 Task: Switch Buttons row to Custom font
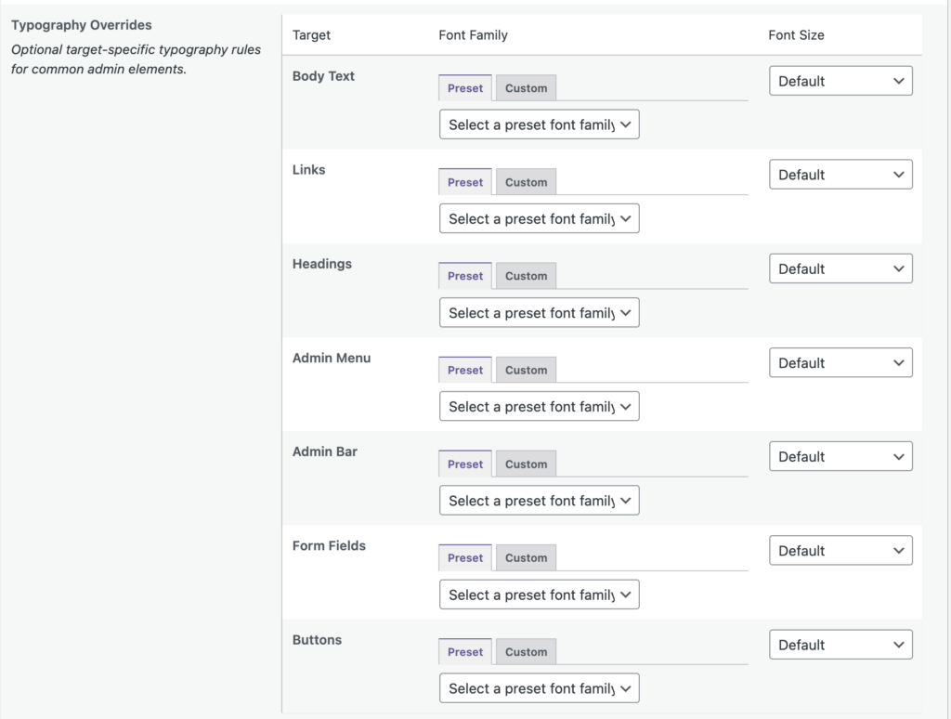526,651
